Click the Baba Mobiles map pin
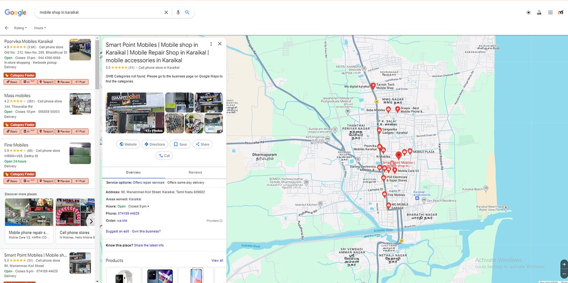The height and width of the screenshot is (283, 568). 388,109
